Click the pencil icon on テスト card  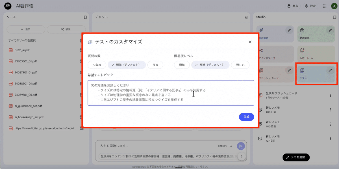330,70
